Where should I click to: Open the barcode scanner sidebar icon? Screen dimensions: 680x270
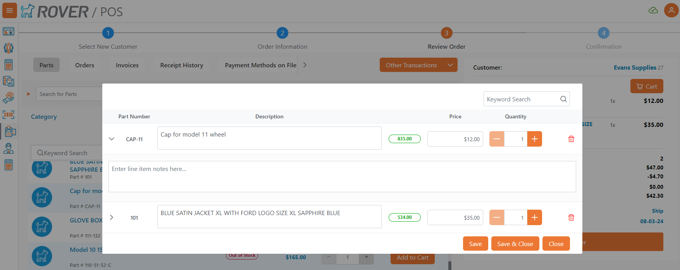pos(9,114)
